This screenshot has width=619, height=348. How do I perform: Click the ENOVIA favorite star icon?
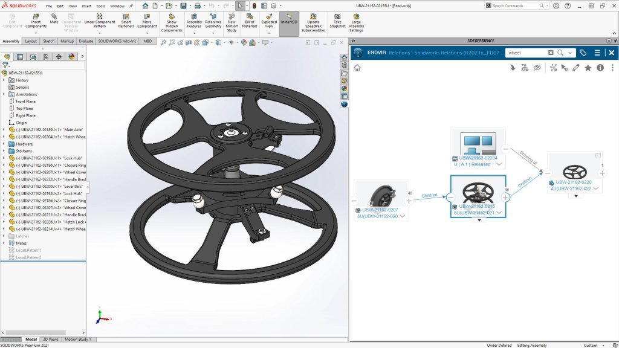(588, 68)
